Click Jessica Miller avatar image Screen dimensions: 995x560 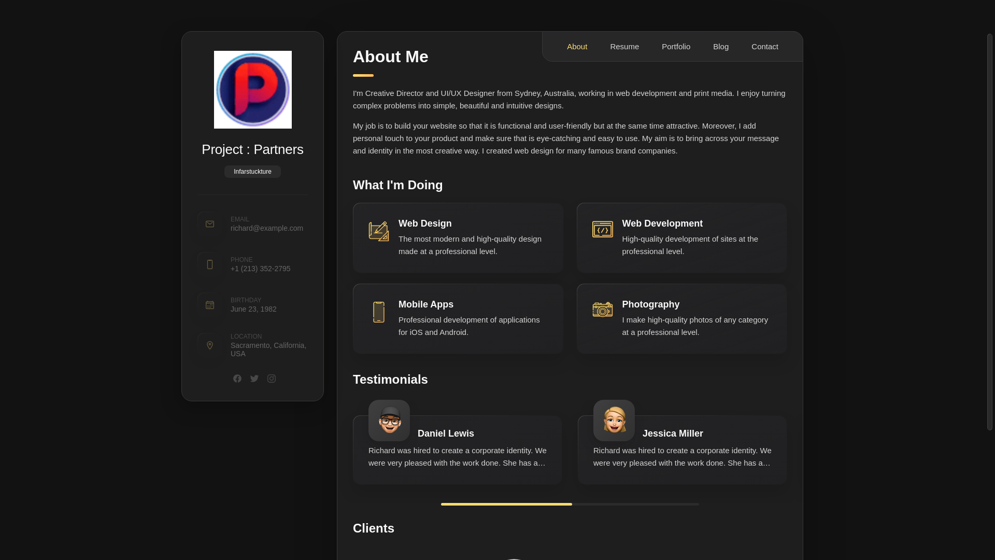pyautogui.click(x=614, y=421)
